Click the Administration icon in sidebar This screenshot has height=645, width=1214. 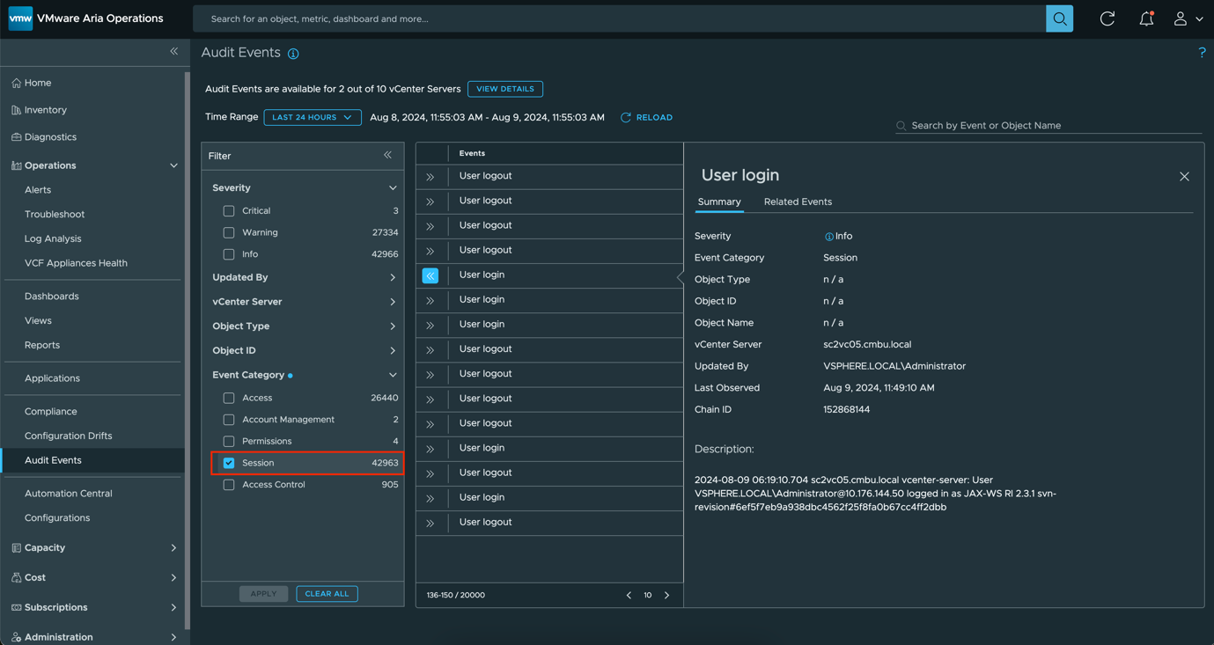click(x=17, y=637)
